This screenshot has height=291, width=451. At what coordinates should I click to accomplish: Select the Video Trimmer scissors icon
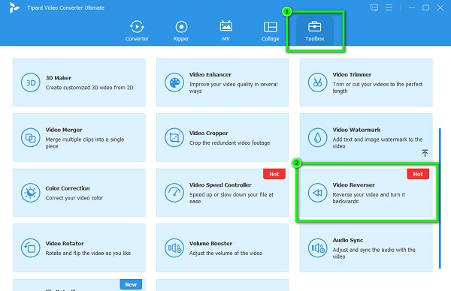tap(317, 82)
